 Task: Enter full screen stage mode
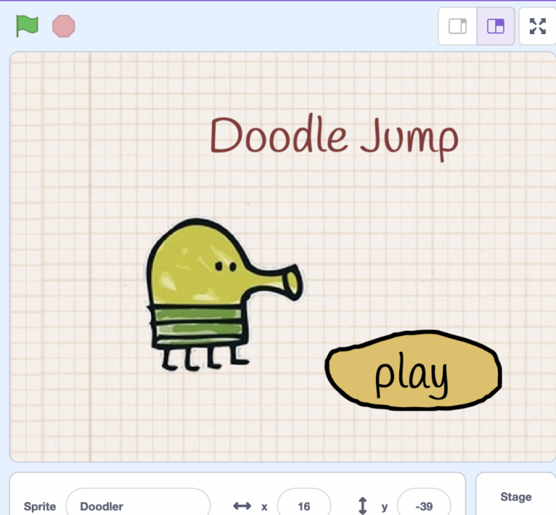(537, 27)
